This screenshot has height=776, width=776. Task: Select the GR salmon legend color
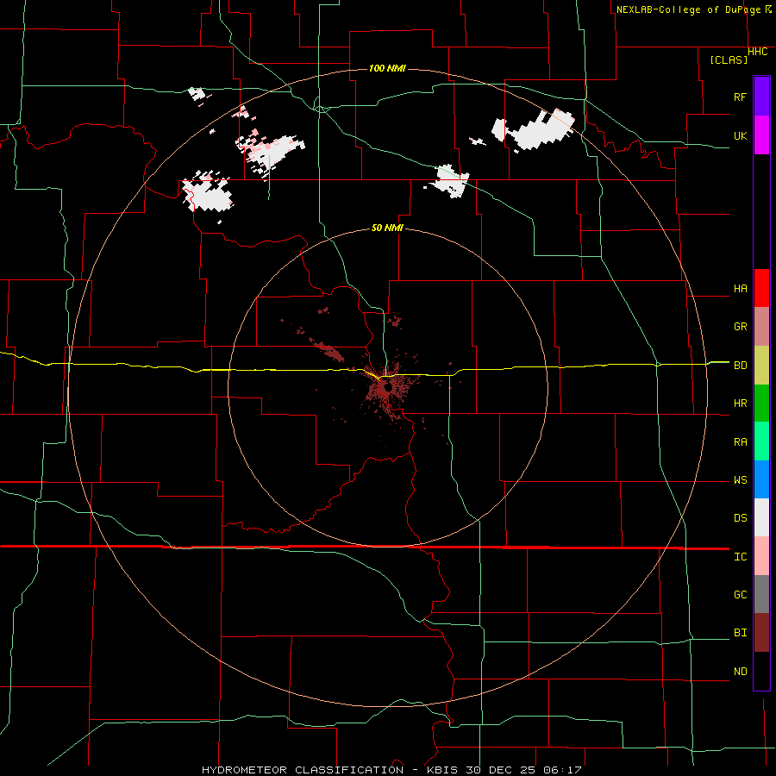click(761, 327)
